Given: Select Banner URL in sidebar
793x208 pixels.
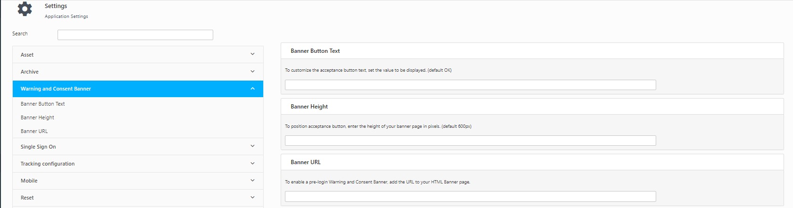Looking at the screenshot, I should coord(34,131).
